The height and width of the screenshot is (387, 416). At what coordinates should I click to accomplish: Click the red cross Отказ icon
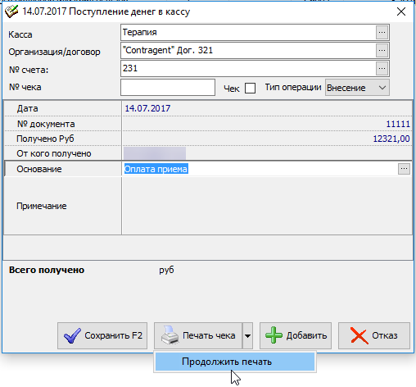359,335
